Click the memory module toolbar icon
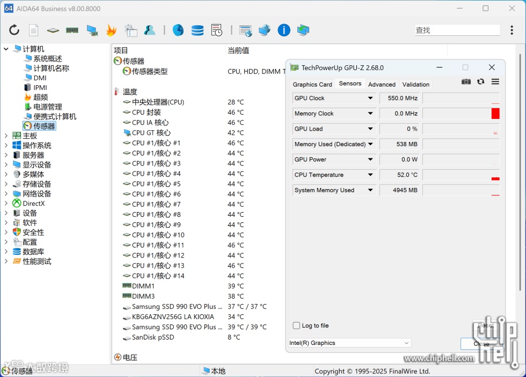The width and height of the screenshot is (526, 377). [x=72, y=31]
